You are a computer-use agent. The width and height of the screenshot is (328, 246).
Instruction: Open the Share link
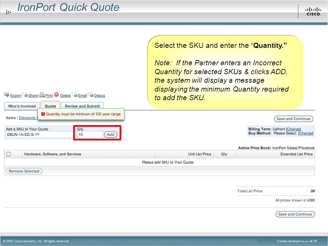(x=33, y=96)
